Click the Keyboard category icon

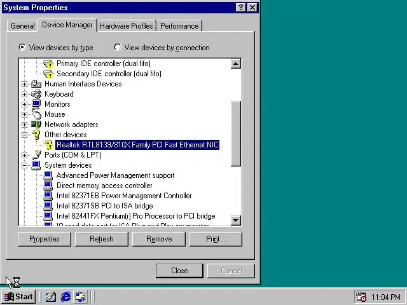pyautogui.click(x=36, y=94)
